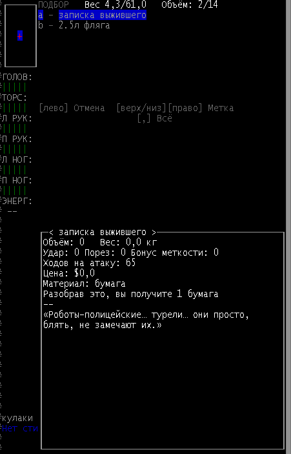Click the П РУК health bar
This screenshot has width=291, height=454.
click(x=14, y=149)
